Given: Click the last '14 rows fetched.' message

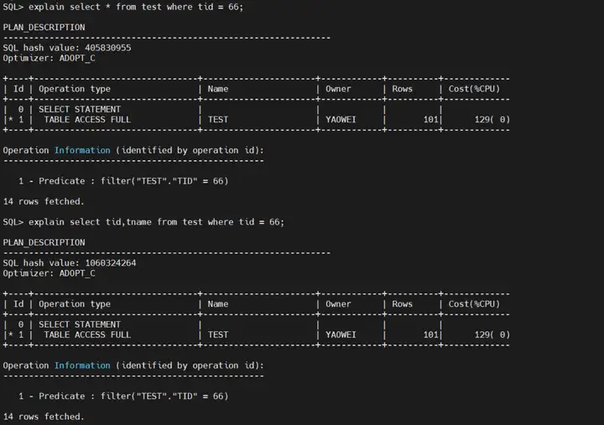Looking at the screenshot, I should [44, 417].
